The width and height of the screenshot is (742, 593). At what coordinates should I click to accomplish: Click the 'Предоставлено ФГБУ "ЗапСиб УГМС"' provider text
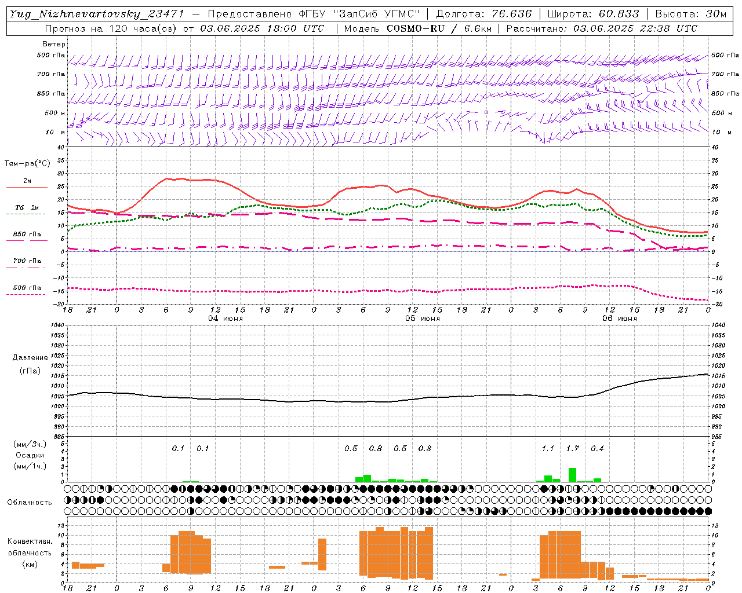(x=314, y=14)
